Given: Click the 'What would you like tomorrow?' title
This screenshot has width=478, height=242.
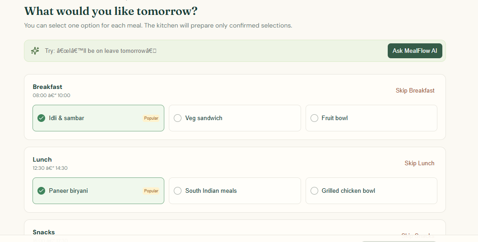Looking at the screenshot, I should point(111,11).
